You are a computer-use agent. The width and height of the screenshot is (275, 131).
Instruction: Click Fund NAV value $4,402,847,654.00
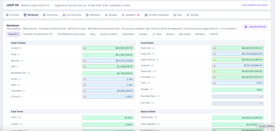pyautogui.click(x=252, y=77)
